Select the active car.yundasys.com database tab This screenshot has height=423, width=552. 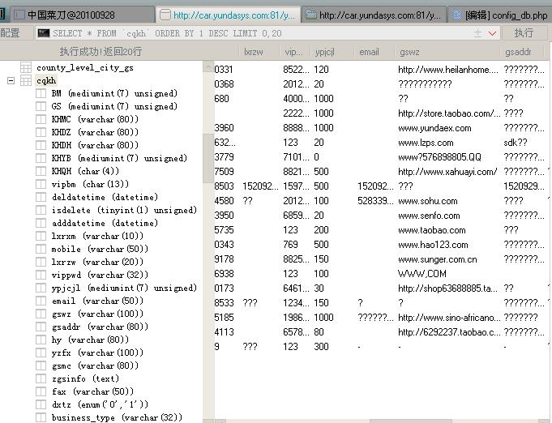click(228, 15)
